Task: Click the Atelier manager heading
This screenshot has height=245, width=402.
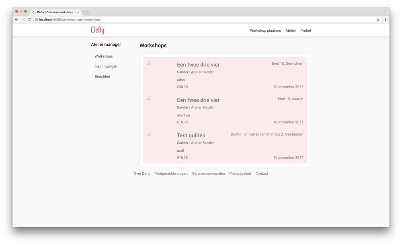Action: point(106,45)
